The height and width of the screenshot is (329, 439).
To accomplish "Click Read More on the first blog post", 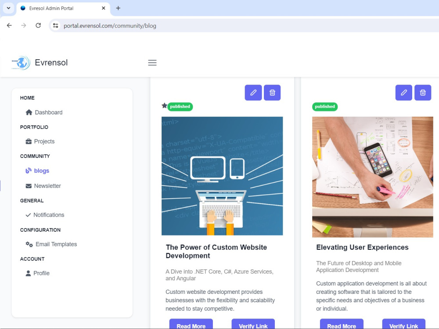I will [x=191, y=325].
